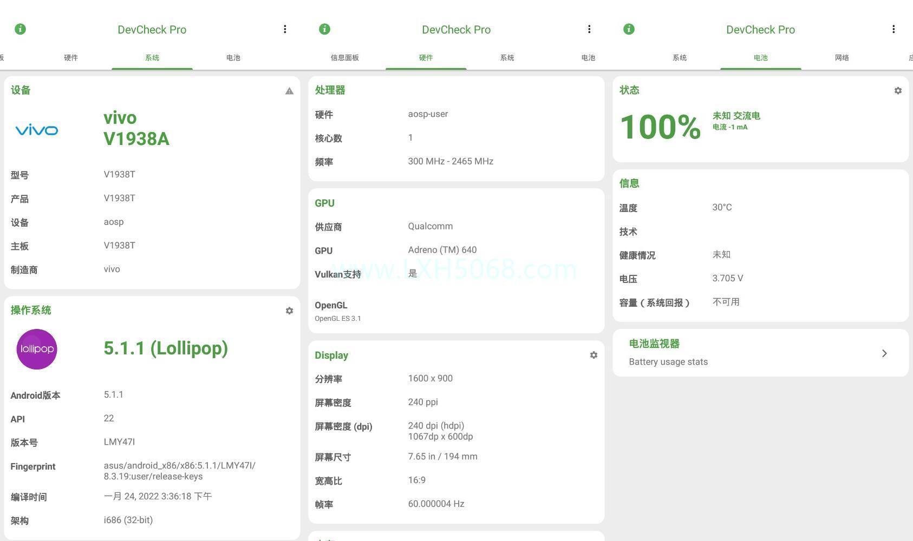This screenshot has height=541, width=913.
Task: Open the 信息面板 tab in the middle panel
Action: (x=345, y=57)
